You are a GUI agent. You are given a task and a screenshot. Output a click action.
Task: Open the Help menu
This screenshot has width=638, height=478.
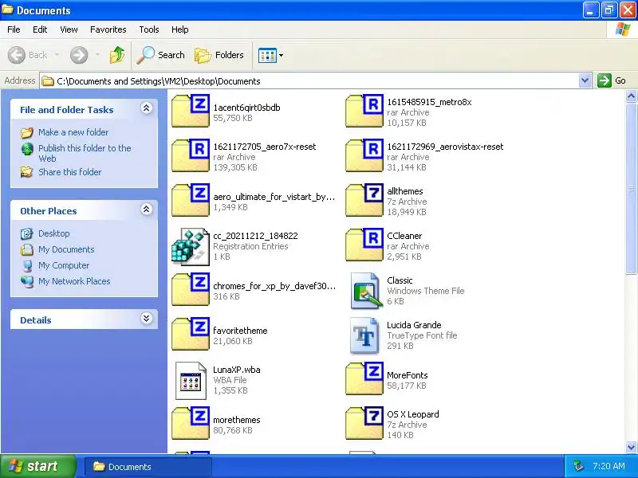180,29
